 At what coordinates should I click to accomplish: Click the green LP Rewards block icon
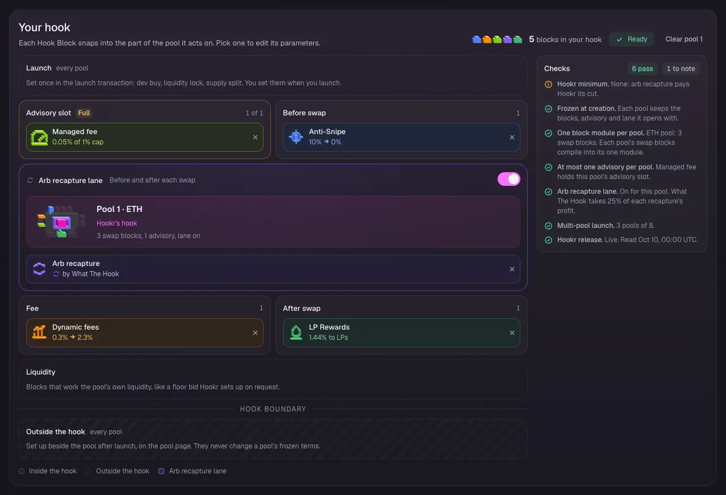pyautogui.click(x=296, y=332)
